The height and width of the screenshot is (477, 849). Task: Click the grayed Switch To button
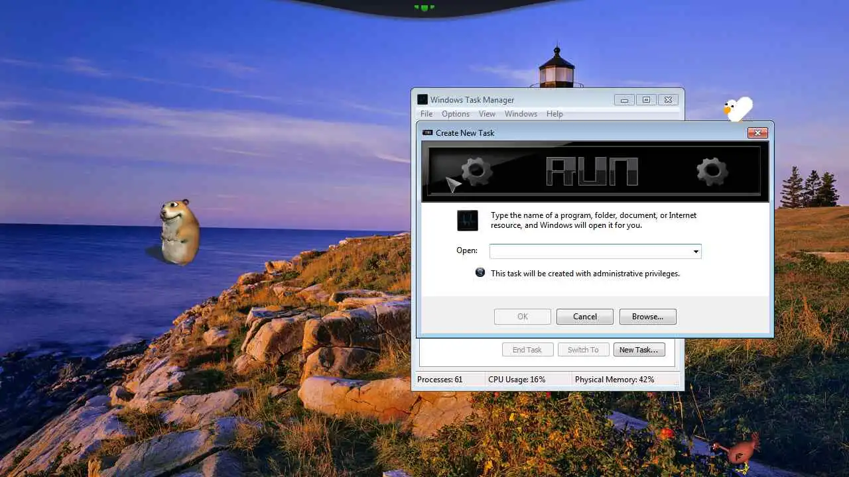click(x=583, y=350)
